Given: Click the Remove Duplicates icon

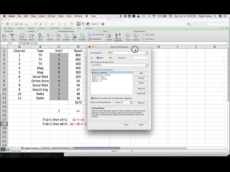Looking at the screenshot, I should coord(118,36).
